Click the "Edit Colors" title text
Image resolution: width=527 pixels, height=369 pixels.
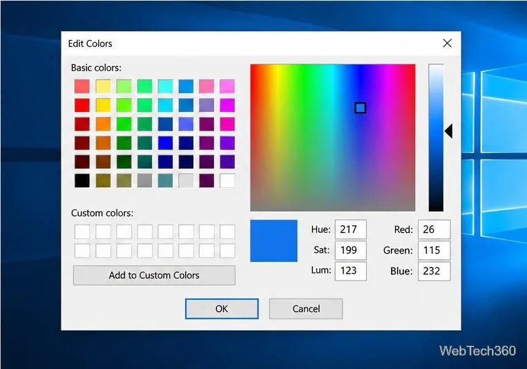pos(90,44)
